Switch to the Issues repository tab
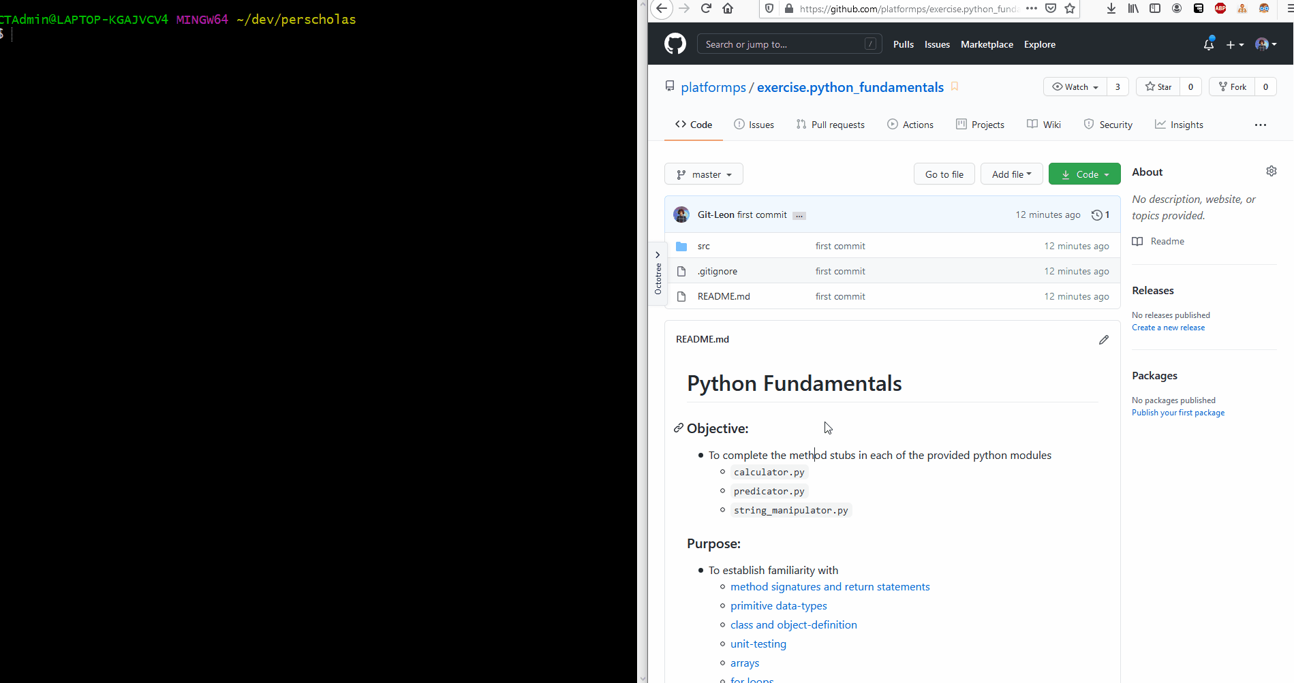The image size is (1294, 683). (x=754, y=125)
